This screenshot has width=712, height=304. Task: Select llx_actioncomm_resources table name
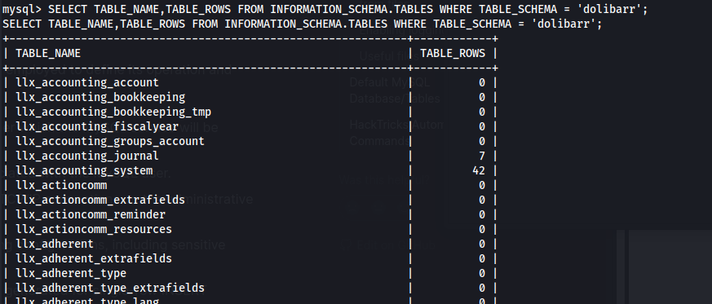click(94, 229)
